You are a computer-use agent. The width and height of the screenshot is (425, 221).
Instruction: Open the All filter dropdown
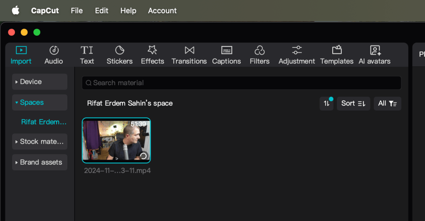pyautogui.click(x=388, y=103)
